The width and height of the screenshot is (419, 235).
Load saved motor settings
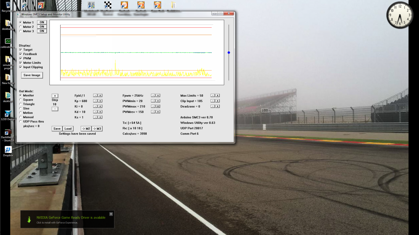tap(68, 129)
